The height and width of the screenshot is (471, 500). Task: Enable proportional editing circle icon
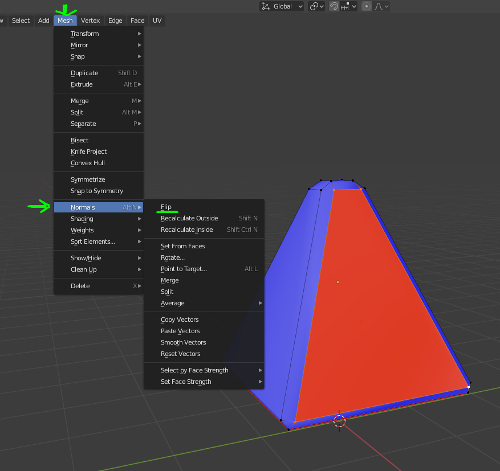pos(367,6)
